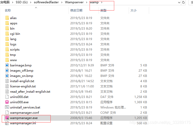Sort by the 大小 column header
The height and width of the screenshot is (127, 193).
click(134, 11)
